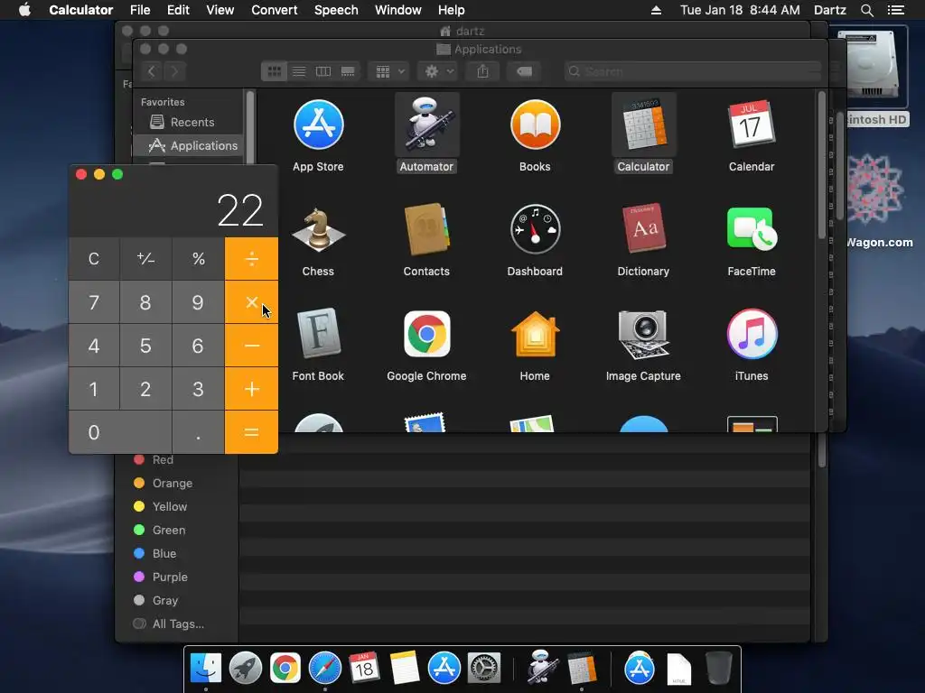Viewport: 925px width, 693px height.
Task: Open Launchpad from the Dock
Action: pyautogui.click(x=246, y=669)
